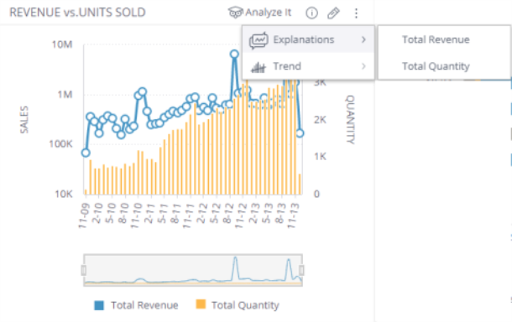
Task: Open the three-dot widget options menu
Action: tap(356, 13)
